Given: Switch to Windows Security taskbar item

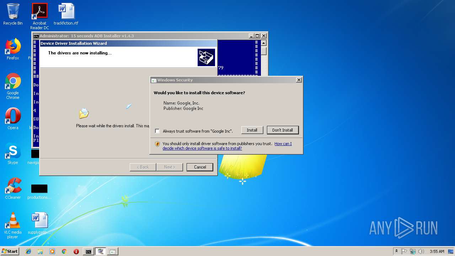Looking at the screenshot, I should (112, 251).
